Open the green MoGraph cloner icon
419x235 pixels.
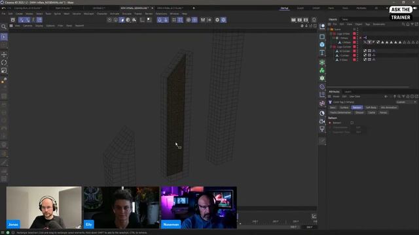point(322,63)
